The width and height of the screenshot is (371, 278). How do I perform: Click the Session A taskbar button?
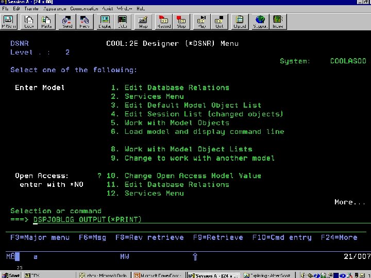click(x=213, y=275)
